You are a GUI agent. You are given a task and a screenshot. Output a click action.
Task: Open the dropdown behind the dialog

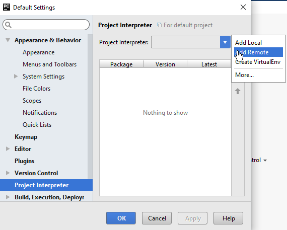[x=265, y=161]
